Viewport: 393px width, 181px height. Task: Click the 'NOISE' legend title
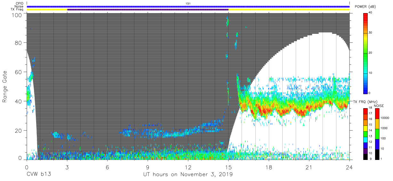click(379, 106)
